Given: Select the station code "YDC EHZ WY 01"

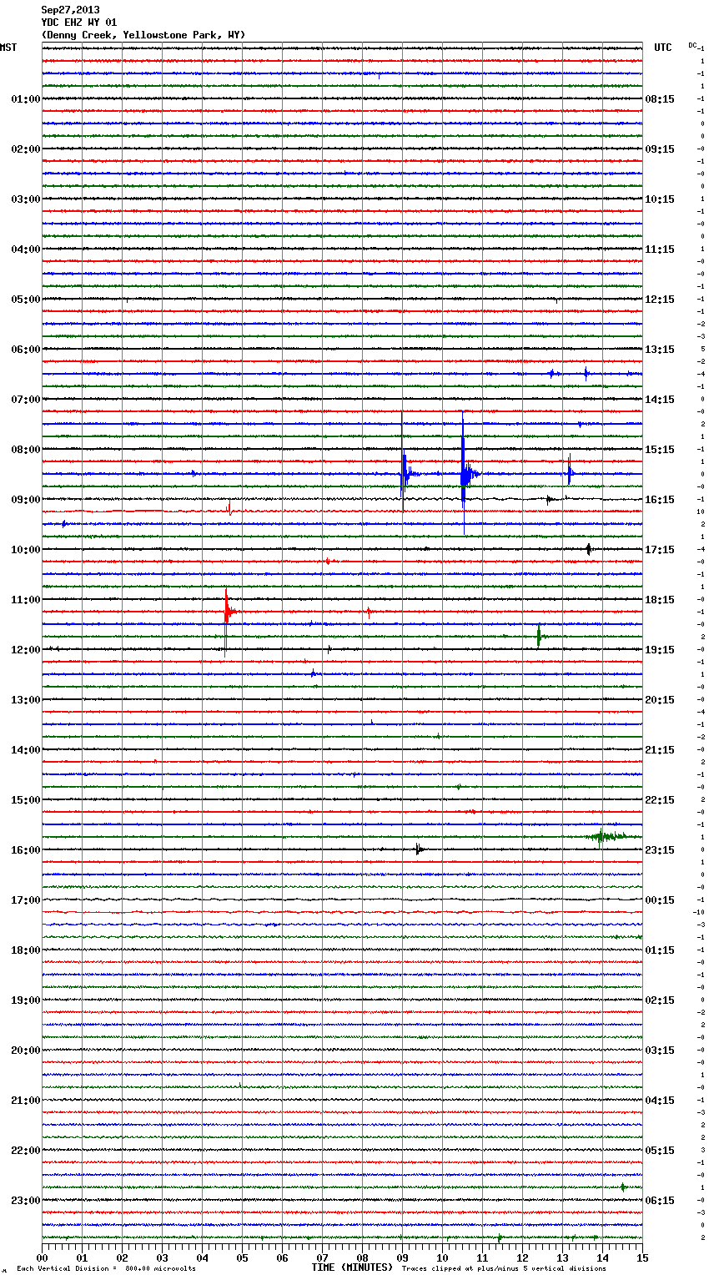Looking at the screenshot, I should [x=79, y=23].
